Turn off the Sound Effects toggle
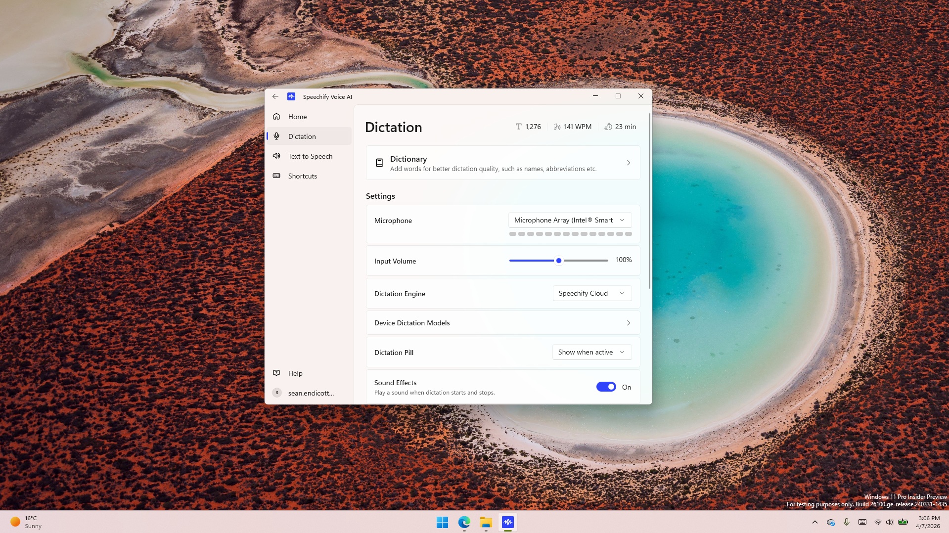This screenshot has height=533, width=949. coord(606,387)
